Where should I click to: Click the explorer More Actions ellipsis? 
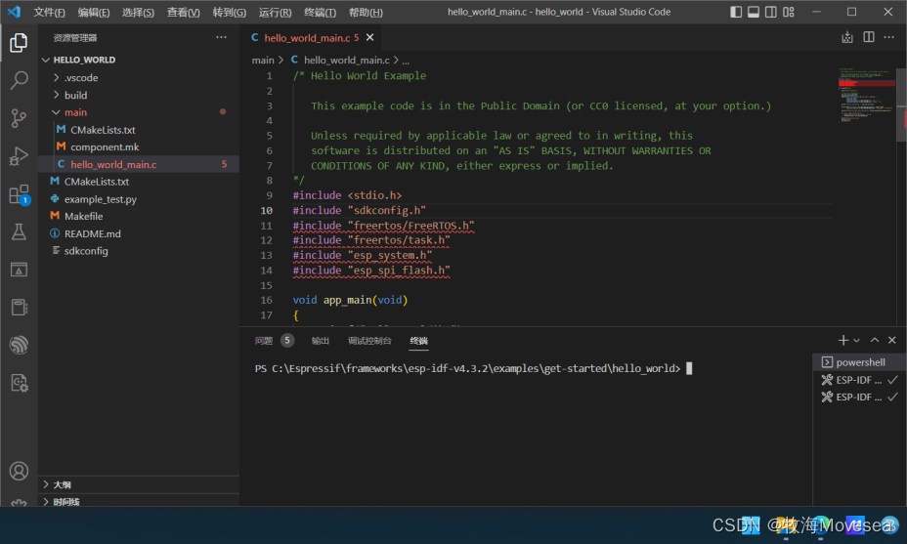tap(222, 37)
